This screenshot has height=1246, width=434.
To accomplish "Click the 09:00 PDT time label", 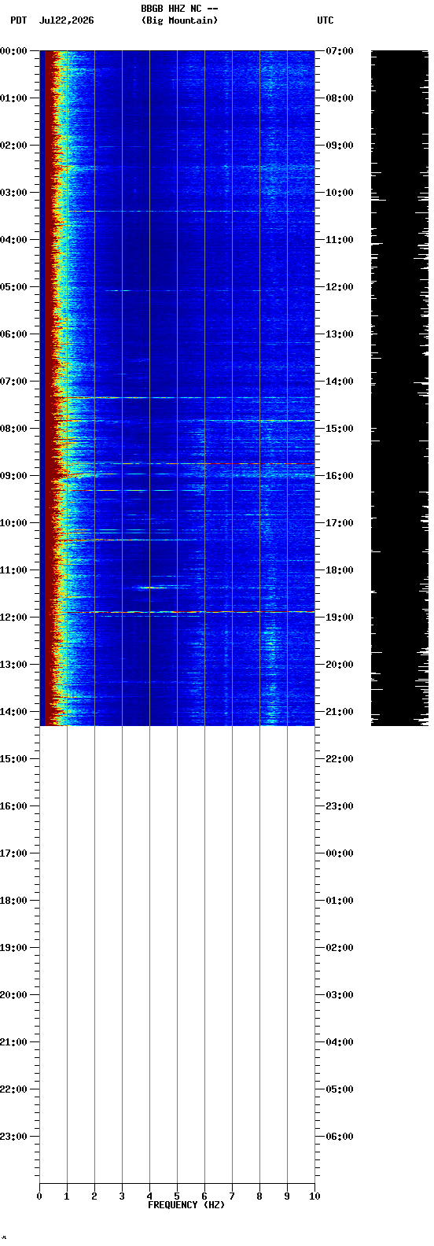I will click(14, 476).
